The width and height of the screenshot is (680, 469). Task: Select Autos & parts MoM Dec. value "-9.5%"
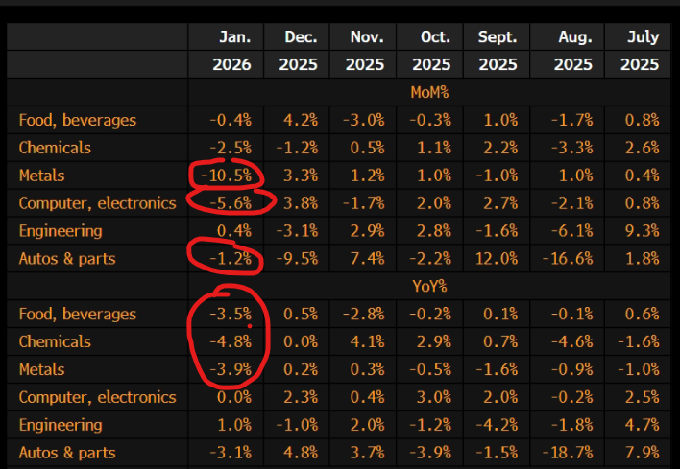297,259
